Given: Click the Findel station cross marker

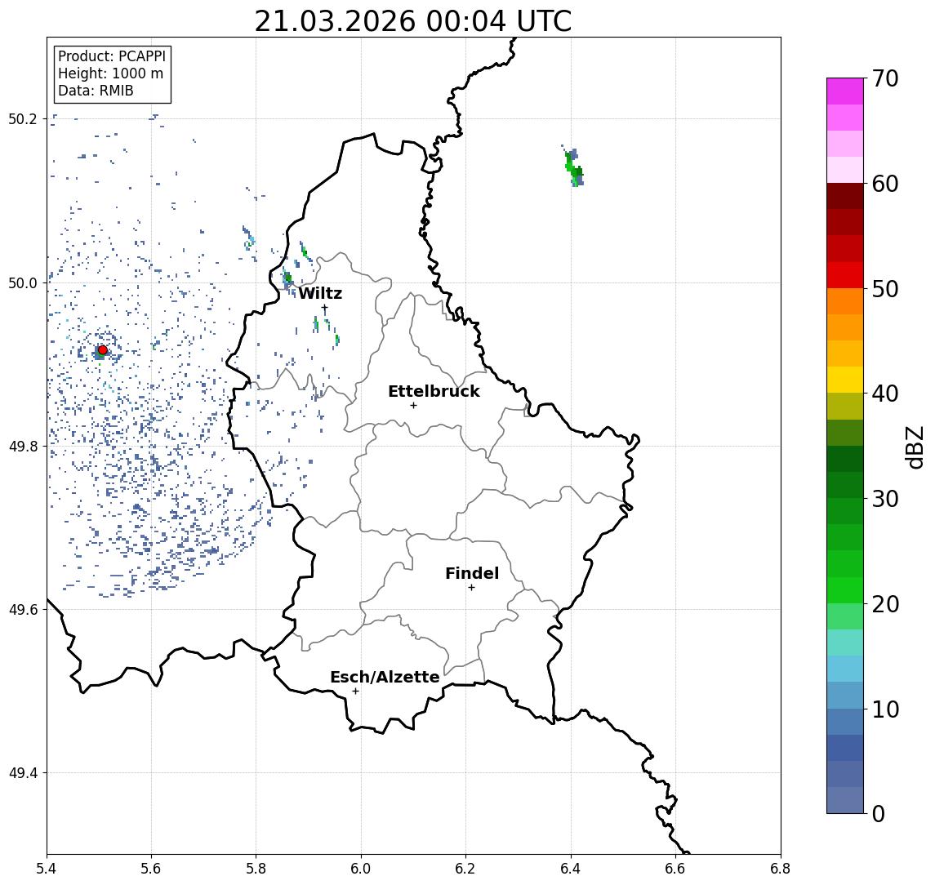Looking at the screenshot, I should (x=471, y=588).
